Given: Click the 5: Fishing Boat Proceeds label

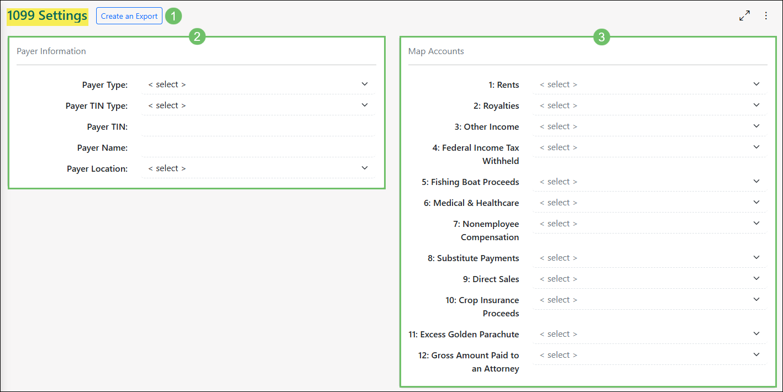Looking at the screenshot, I should pyautogui.click(x=470, y=182).
